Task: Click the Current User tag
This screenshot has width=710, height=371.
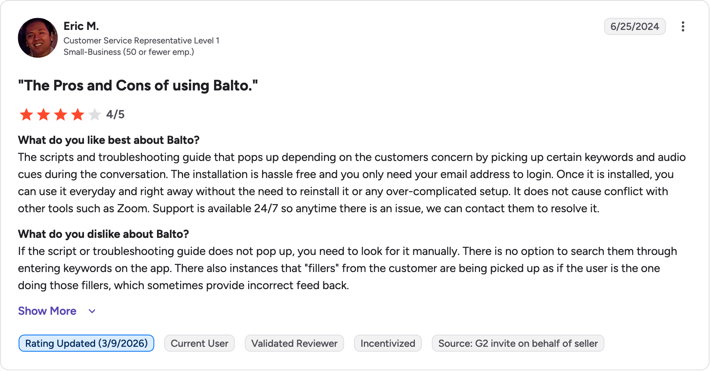Action: pos(199,343)
